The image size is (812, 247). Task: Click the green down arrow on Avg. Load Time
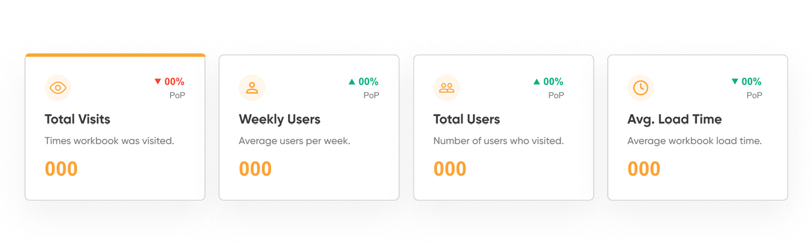click(735, 81)
